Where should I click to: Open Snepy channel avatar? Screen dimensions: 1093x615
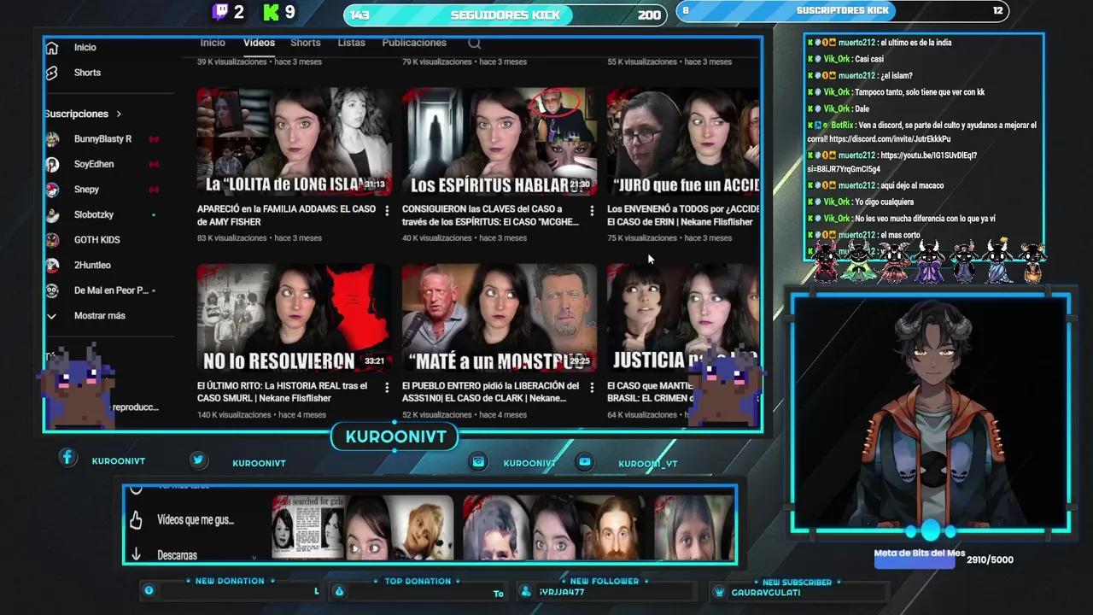click(x=53, y=190)
